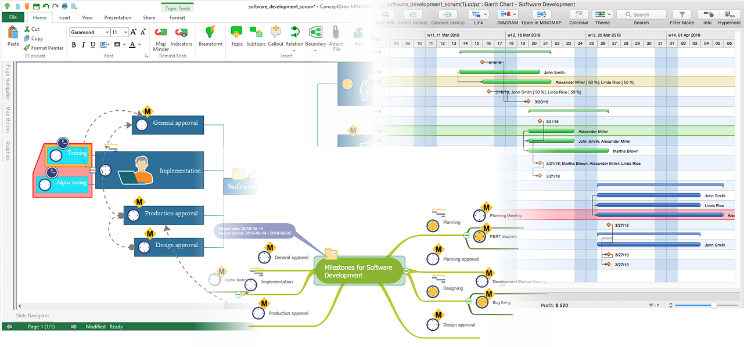Click the font color A swatch
This screenshot has height=347, width=744.
133,45
